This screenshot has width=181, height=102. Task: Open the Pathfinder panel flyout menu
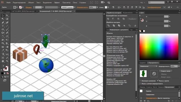(x=137, y=13)
